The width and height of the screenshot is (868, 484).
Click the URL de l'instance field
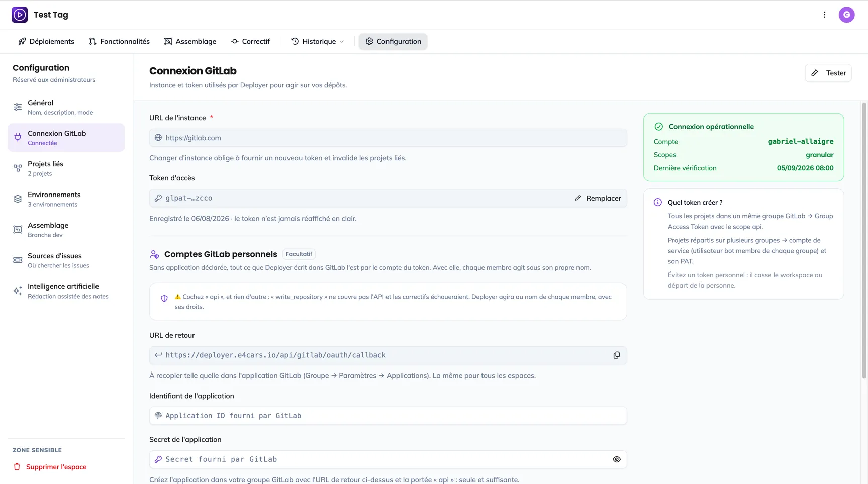[x=388, y=138]
